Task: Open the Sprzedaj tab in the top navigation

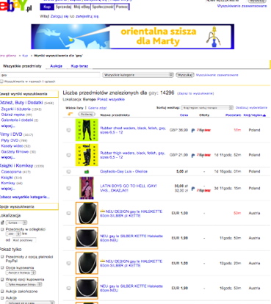Action: (x=63, y=7)
